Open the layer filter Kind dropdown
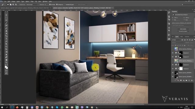Screen dimensions: 195x109 tap(176, 40)
